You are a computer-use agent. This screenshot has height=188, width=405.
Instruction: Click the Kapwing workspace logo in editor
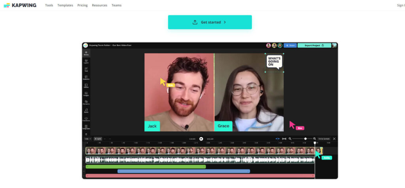pyautogui.click(x=85, y=45)
